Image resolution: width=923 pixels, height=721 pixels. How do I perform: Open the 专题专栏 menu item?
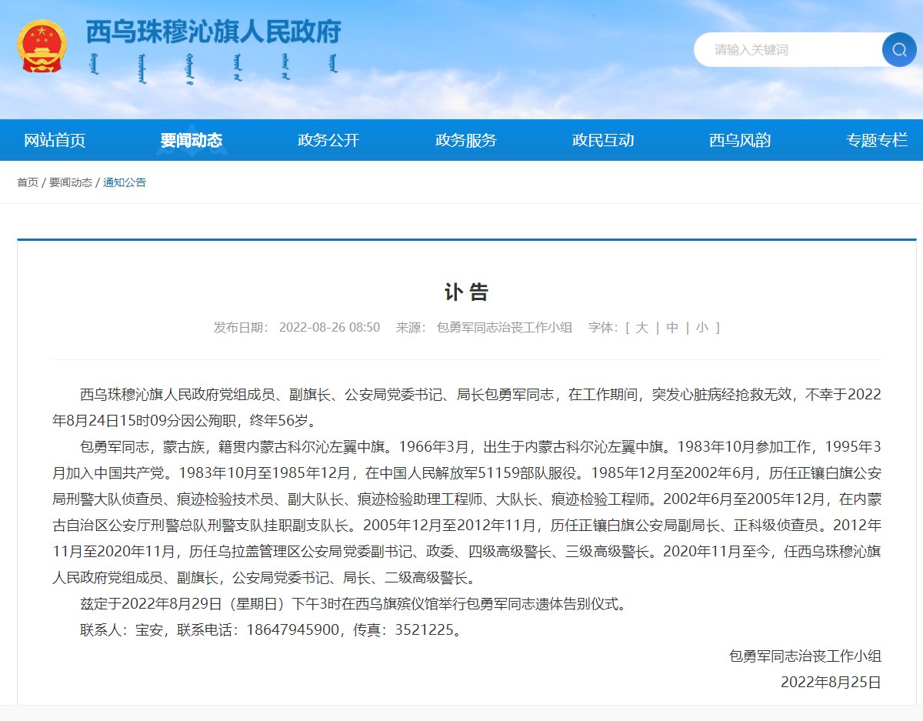[877, 141]
